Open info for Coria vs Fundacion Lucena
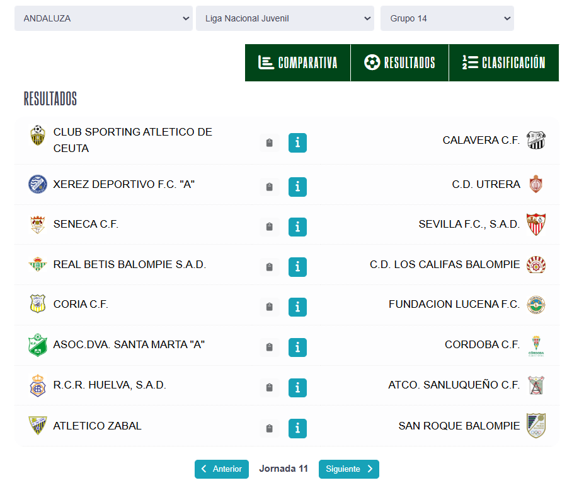Image resolution: width=567 pixels, height=485 pixels. tap(297, 307)
